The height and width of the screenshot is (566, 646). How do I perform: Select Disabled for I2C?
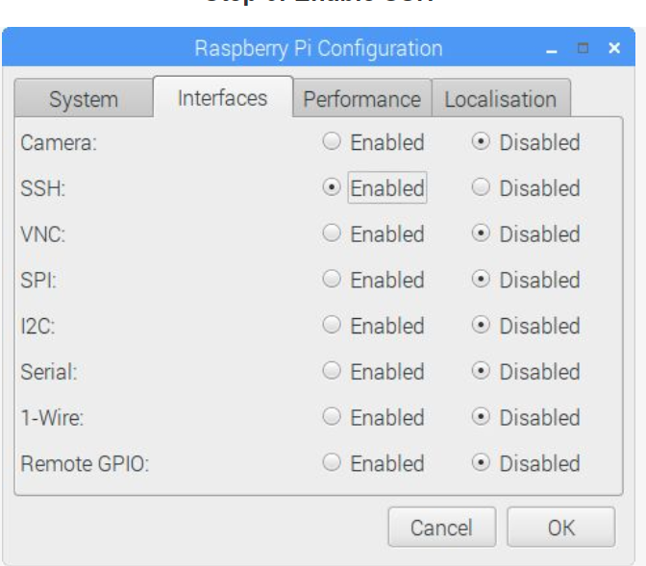point(482,326)
